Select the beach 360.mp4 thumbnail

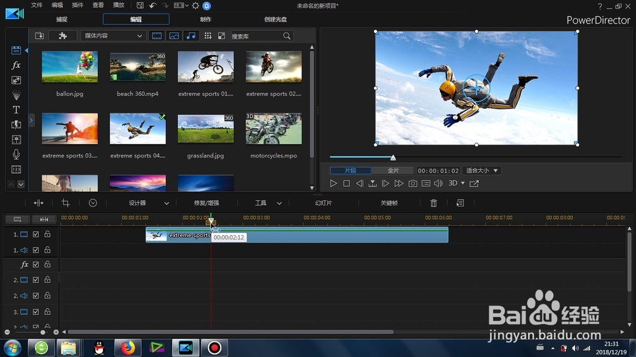pos(137,67)
